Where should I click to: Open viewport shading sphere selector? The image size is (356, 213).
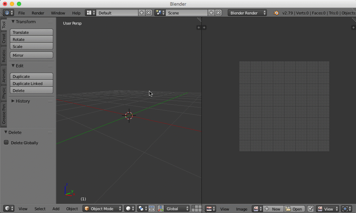[130, 208]
